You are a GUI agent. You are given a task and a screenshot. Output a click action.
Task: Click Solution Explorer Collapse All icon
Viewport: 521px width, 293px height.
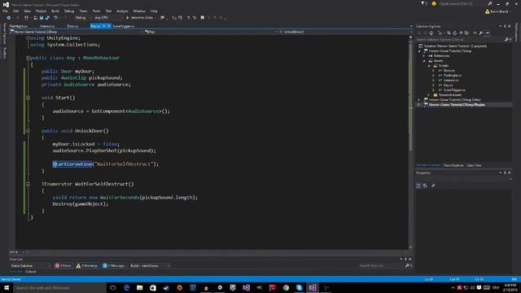click(461, 33)
